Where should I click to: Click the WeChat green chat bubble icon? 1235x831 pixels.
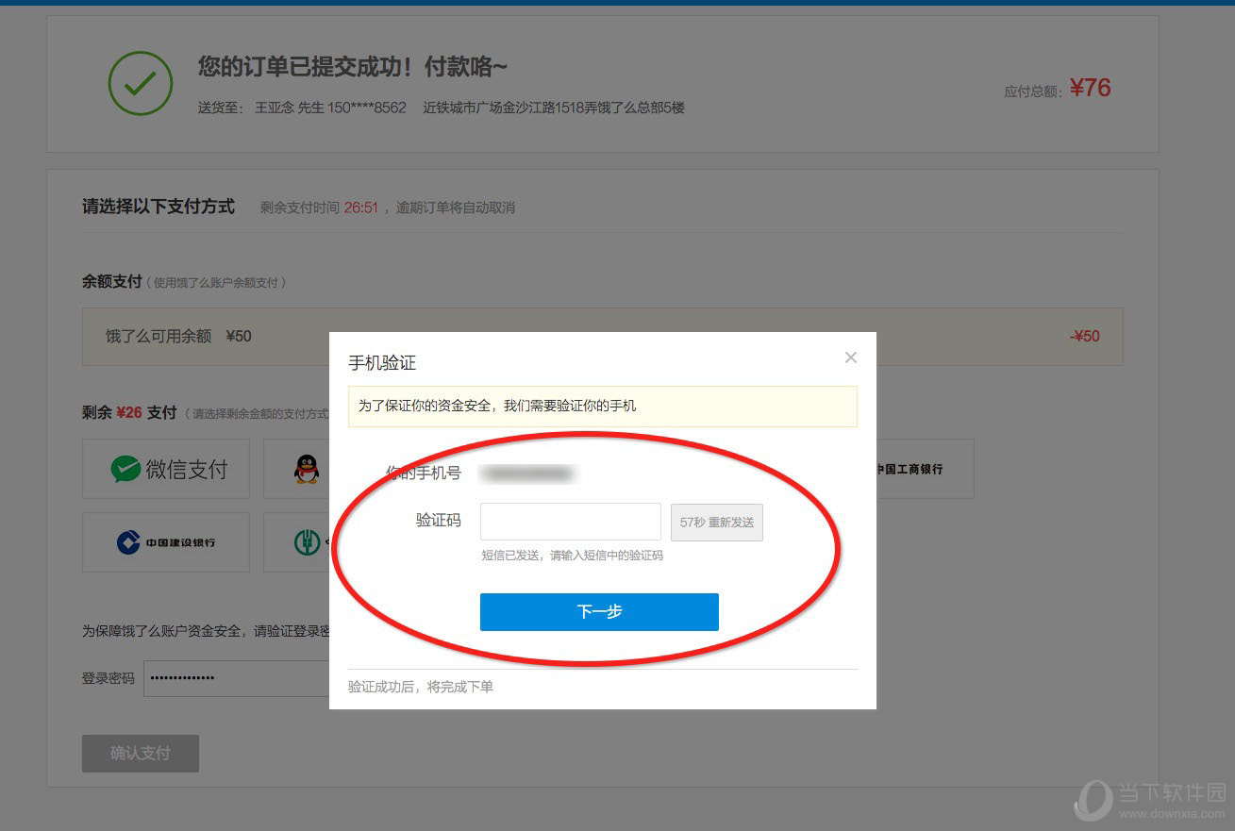[125, 469]
